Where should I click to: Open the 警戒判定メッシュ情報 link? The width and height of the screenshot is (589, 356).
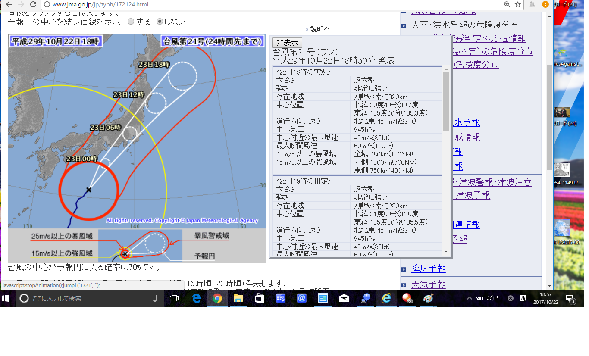coord(489,38)
